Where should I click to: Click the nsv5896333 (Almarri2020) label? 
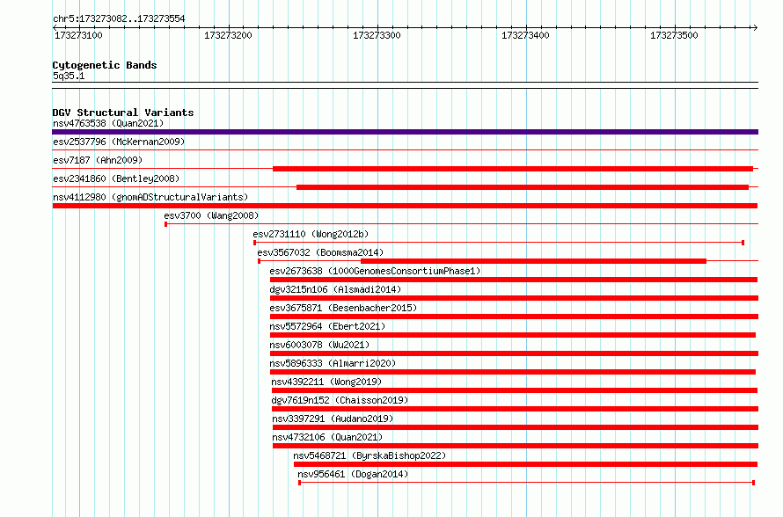pos(333,363)
